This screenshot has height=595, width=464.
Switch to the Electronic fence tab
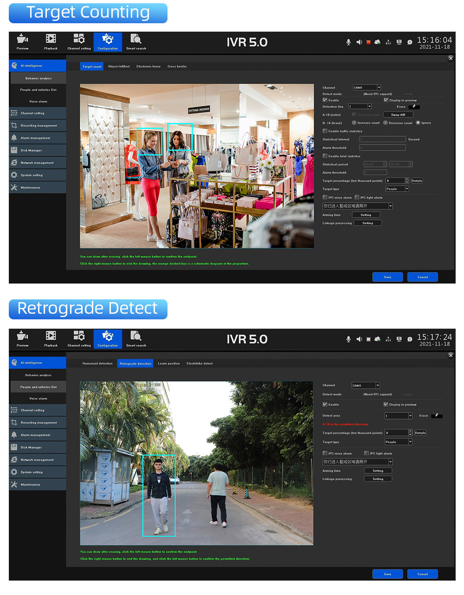(148, 66)
